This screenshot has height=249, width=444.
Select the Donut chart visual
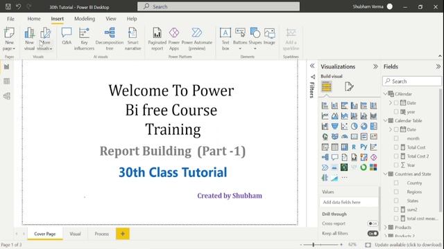tap(364, 126)
